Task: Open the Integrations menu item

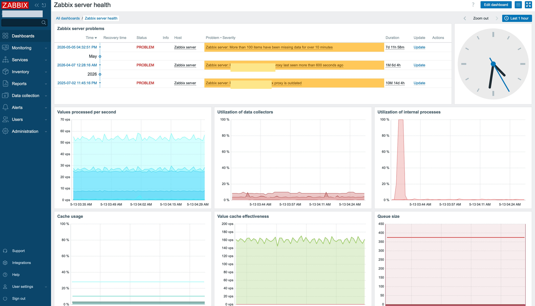Action: 25,263
